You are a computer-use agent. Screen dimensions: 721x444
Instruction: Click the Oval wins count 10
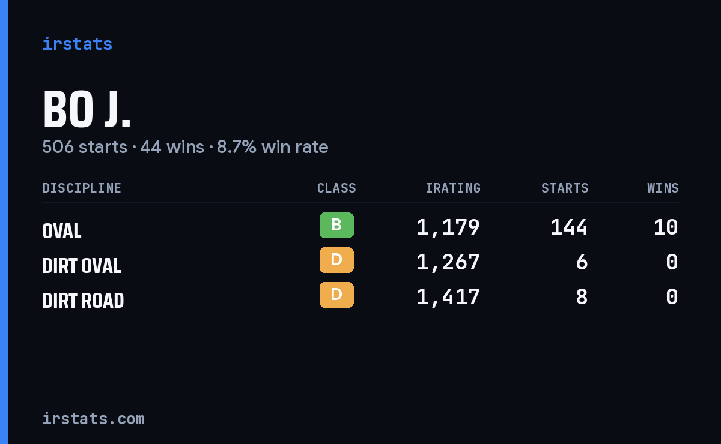pos(666,227)
